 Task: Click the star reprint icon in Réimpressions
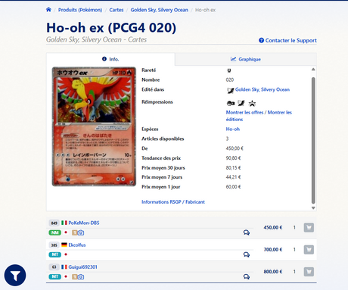[252, 103]
